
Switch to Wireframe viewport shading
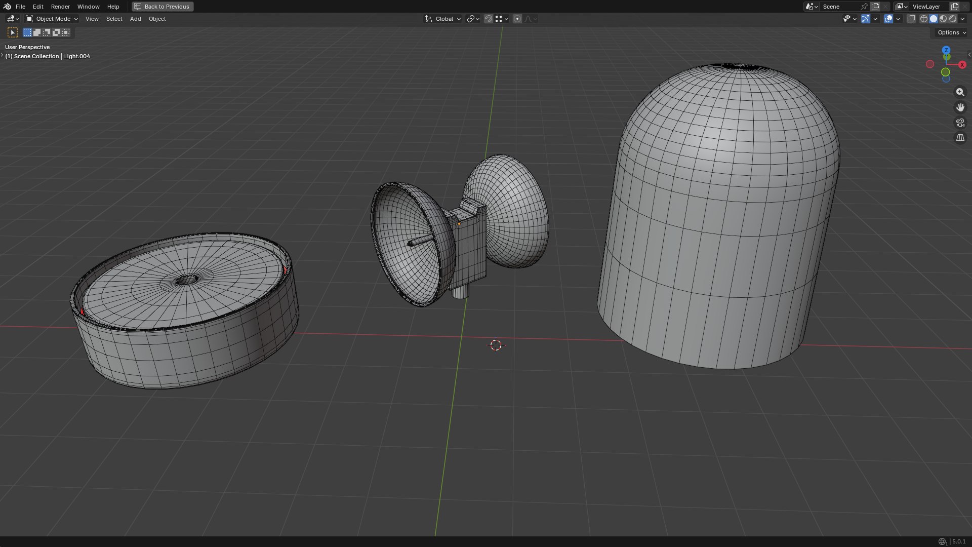(924, 19)
